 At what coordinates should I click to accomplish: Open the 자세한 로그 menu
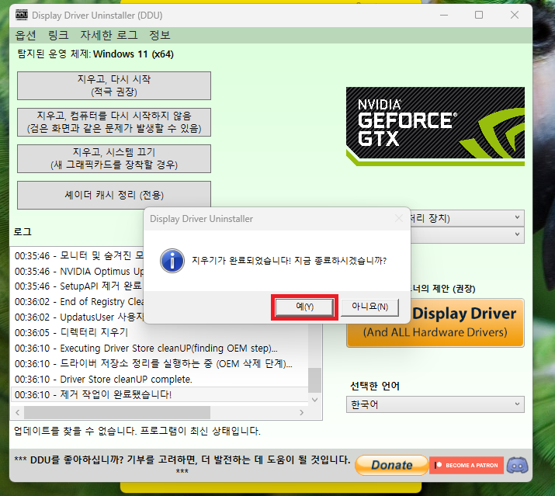click(x=109, y=35)
